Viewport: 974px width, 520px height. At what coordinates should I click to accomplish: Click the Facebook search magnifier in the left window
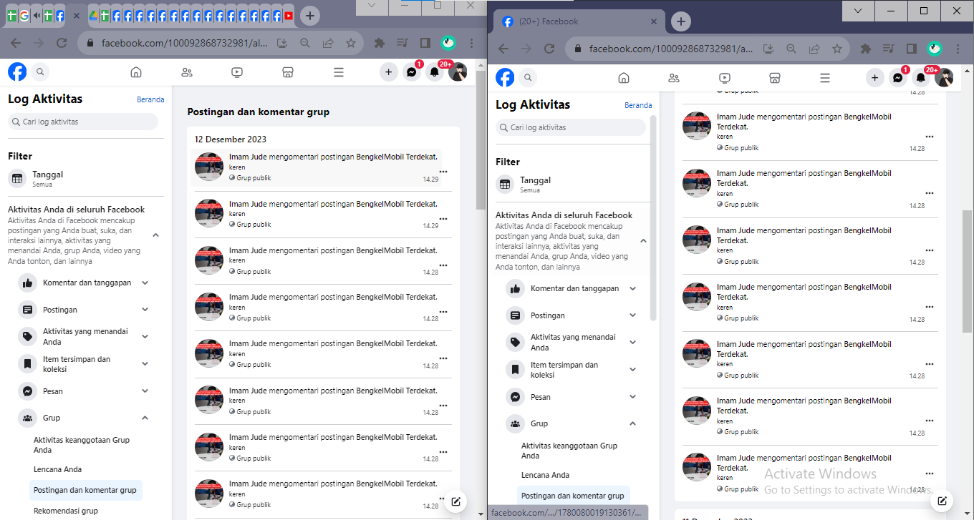40,72
